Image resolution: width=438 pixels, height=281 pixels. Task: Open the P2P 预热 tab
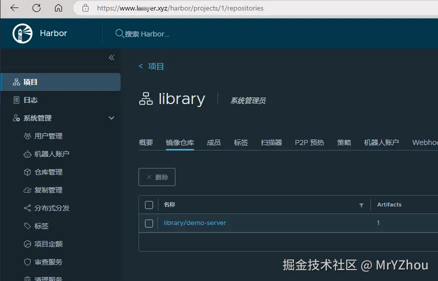coord(309,142)
